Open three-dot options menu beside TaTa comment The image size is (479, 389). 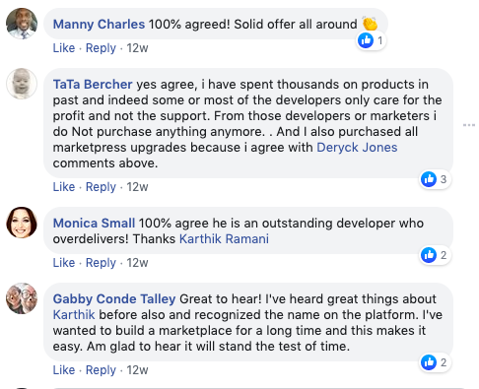point(469,125)
